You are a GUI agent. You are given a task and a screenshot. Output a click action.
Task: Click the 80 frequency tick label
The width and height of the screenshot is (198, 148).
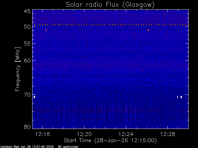[x=27, y=127]
